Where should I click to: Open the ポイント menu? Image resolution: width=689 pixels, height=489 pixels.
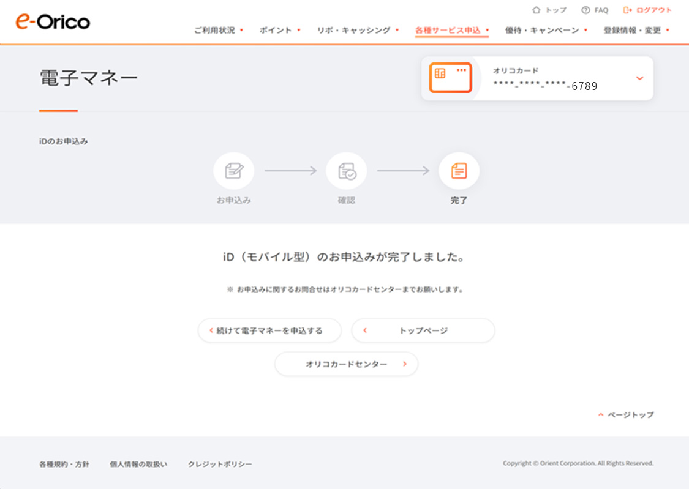pyautogui.click(x=280, y=30)
